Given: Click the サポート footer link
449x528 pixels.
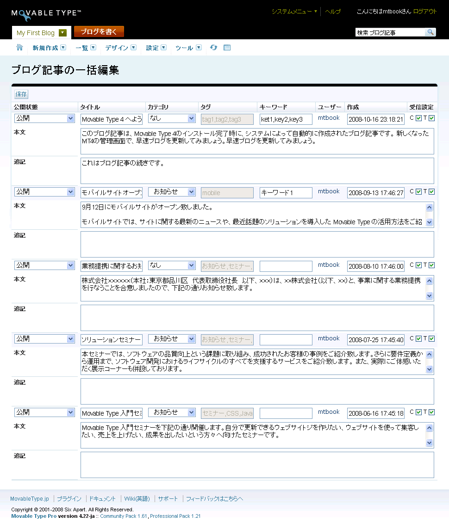Looking at the screenshot, I should (168, 499).
